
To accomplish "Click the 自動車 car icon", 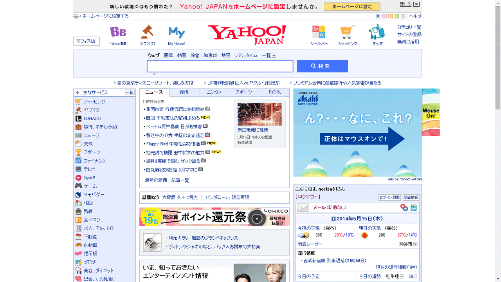I will pos(78,245).
